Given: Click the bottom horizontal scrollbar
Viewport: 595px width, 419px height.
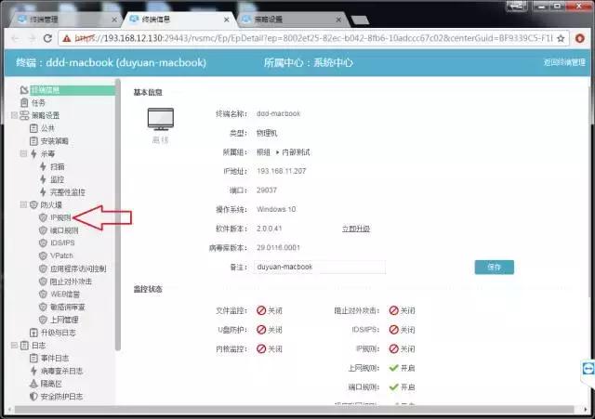Looking at the screenshot, I should [x=294, y=409].
